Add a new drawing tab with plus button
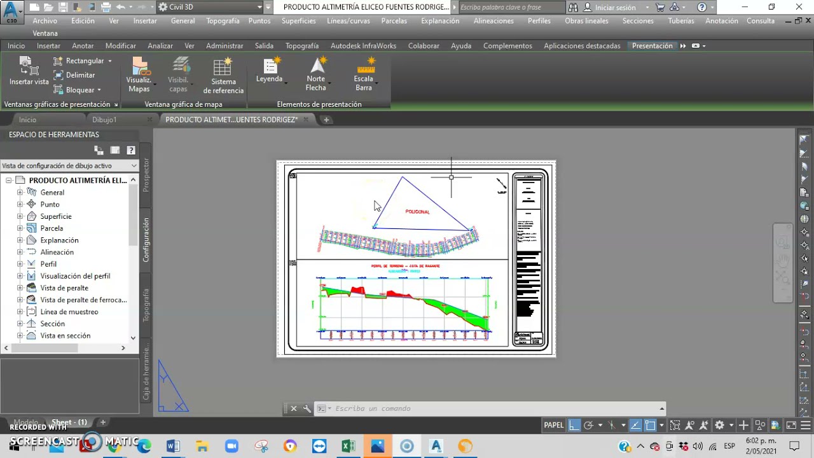Image resolution: width=814 pixels, height=458 pixels. click(326, 120)
